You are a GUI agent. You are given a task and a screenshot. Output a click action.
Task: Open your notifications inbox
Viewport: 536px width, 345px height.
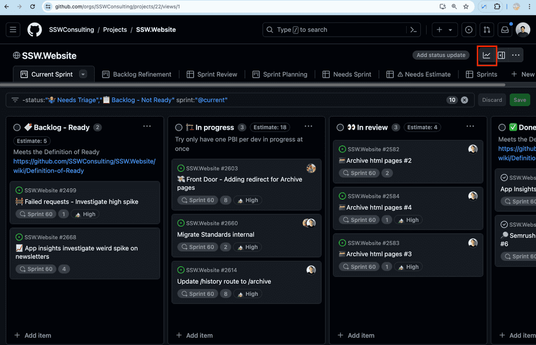click(505, 29)
